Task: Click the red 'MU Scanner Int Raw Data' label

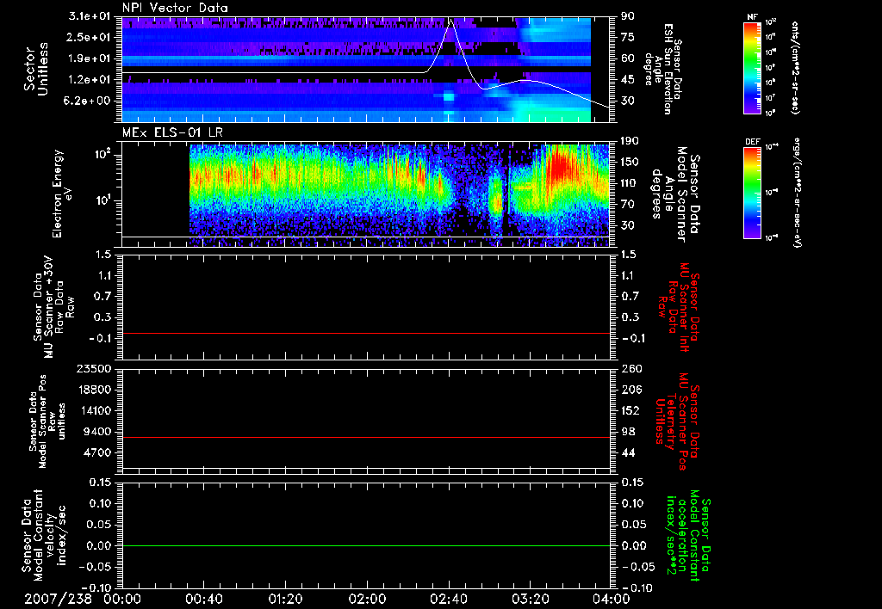Action: coord(678,307)
